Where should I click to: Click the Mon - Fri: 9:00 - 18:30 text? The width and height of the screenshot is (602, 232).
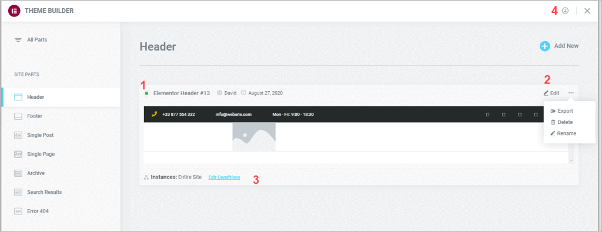tap(293, 115)
